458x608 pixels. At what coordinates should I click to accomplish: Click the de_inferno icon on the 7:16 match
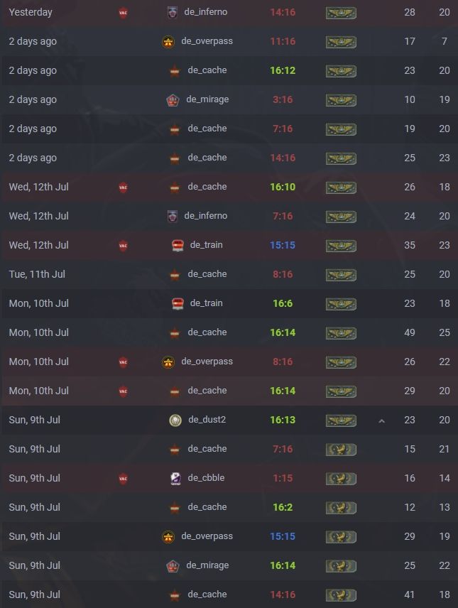tap(173, 216)
